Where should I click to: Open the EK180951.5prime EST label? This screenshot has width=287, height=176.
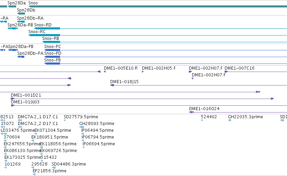(x=50, y=137)
